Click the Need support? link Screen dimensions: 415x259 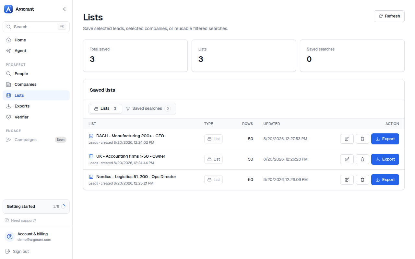[x=20, y=220]
